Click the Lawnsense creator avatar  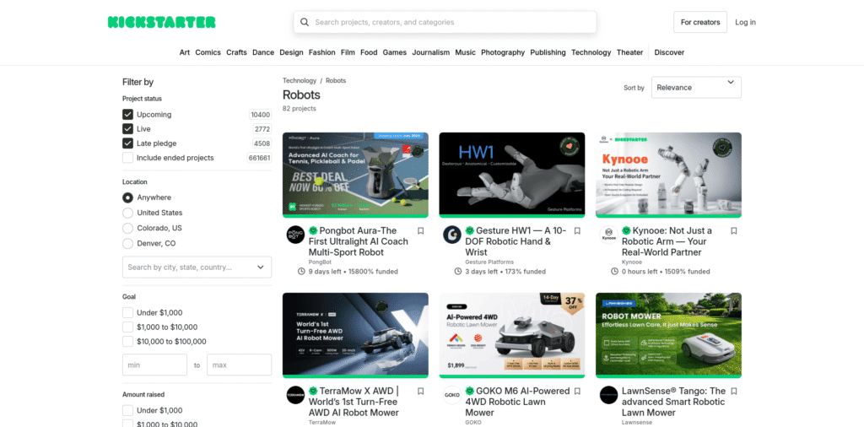click(x=608, y=395)
